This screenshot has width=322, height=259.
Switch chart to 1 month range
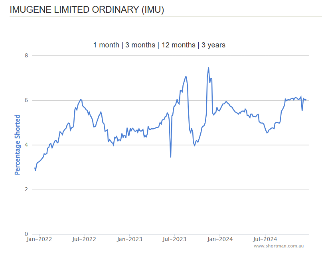point(106,45)
